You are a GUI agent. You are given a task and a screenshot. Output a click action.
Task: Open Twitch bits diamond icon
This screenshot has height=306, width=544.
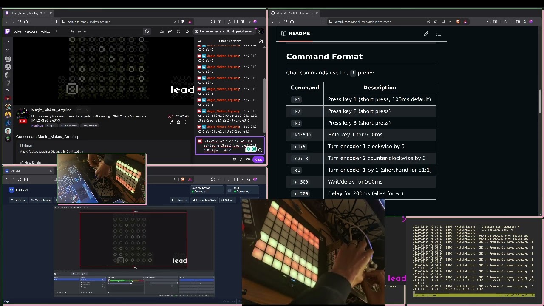tap(187, 31)
